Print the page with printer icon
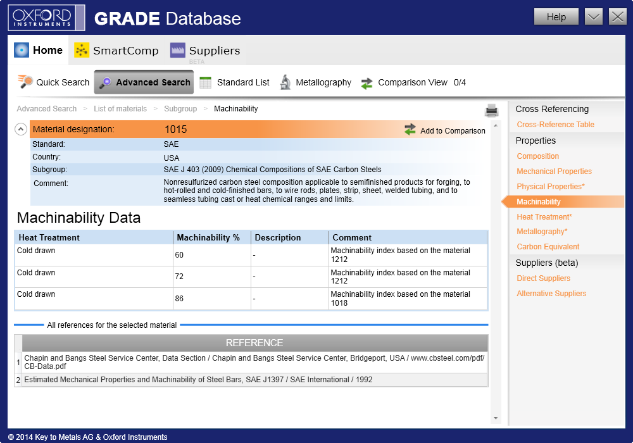This screenshot has width=633, height=443. (x=491, y=111)
